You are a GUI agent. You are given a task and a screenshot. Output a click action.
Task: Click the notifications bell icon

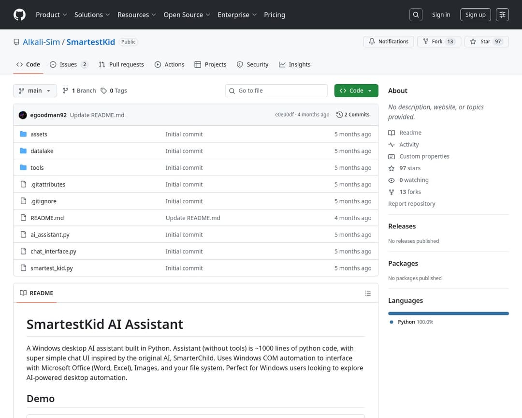372,42
